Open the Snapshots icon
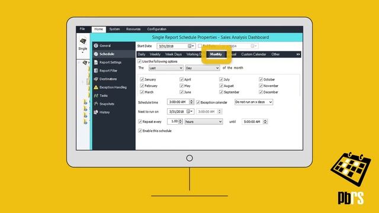 pyautogui.click(x=96, y=104)
